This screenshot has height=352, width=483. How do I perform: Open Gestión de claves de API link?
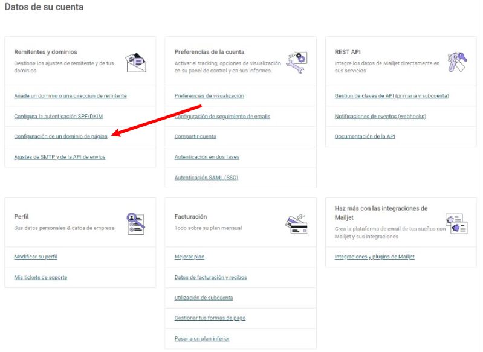(x=392, y=95)
